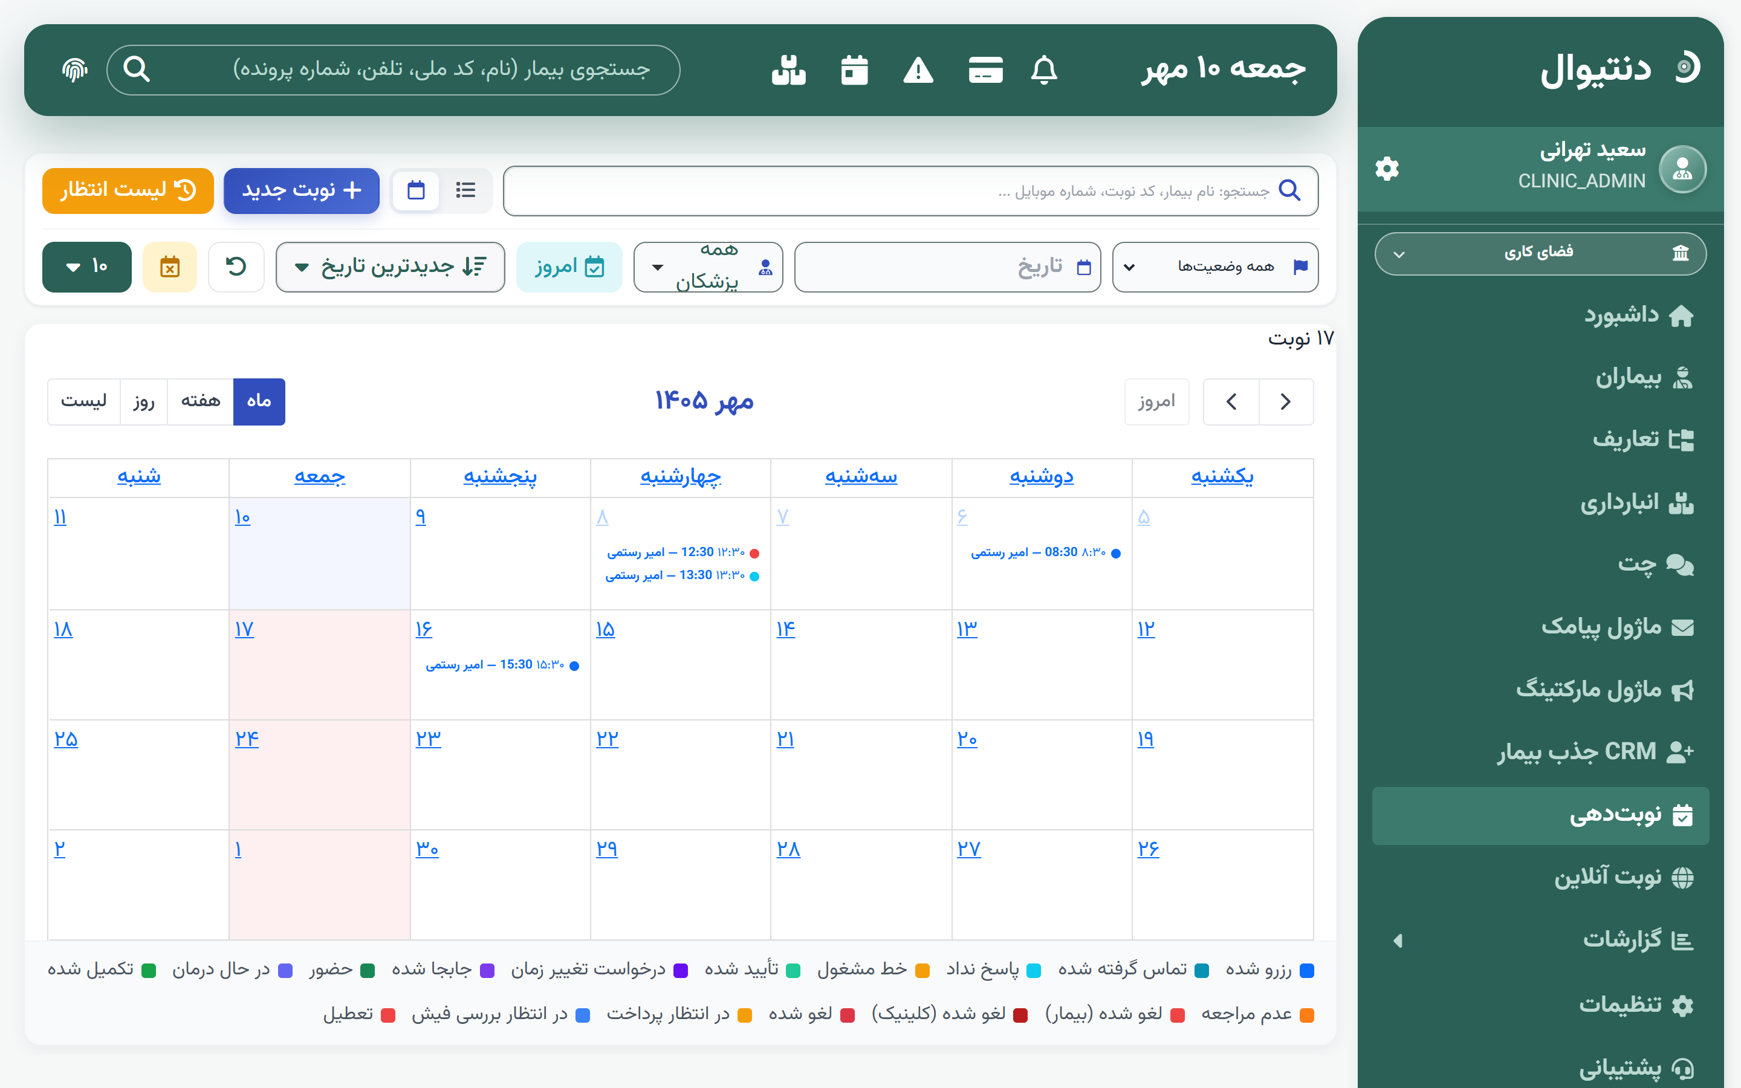This screenshot has height=1088, width=1741.
Task: Open داشبورد from the sidebar
Action: [1540, 315]
